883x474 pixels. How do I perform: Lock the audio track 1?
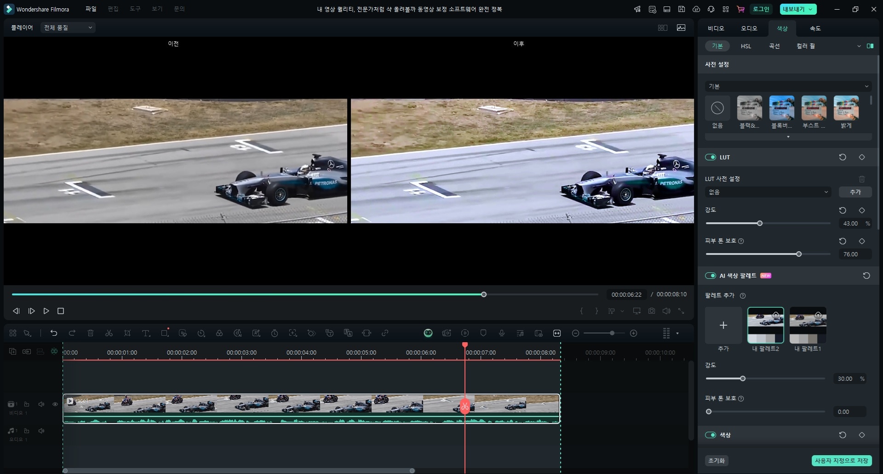(x=27, y=431)
